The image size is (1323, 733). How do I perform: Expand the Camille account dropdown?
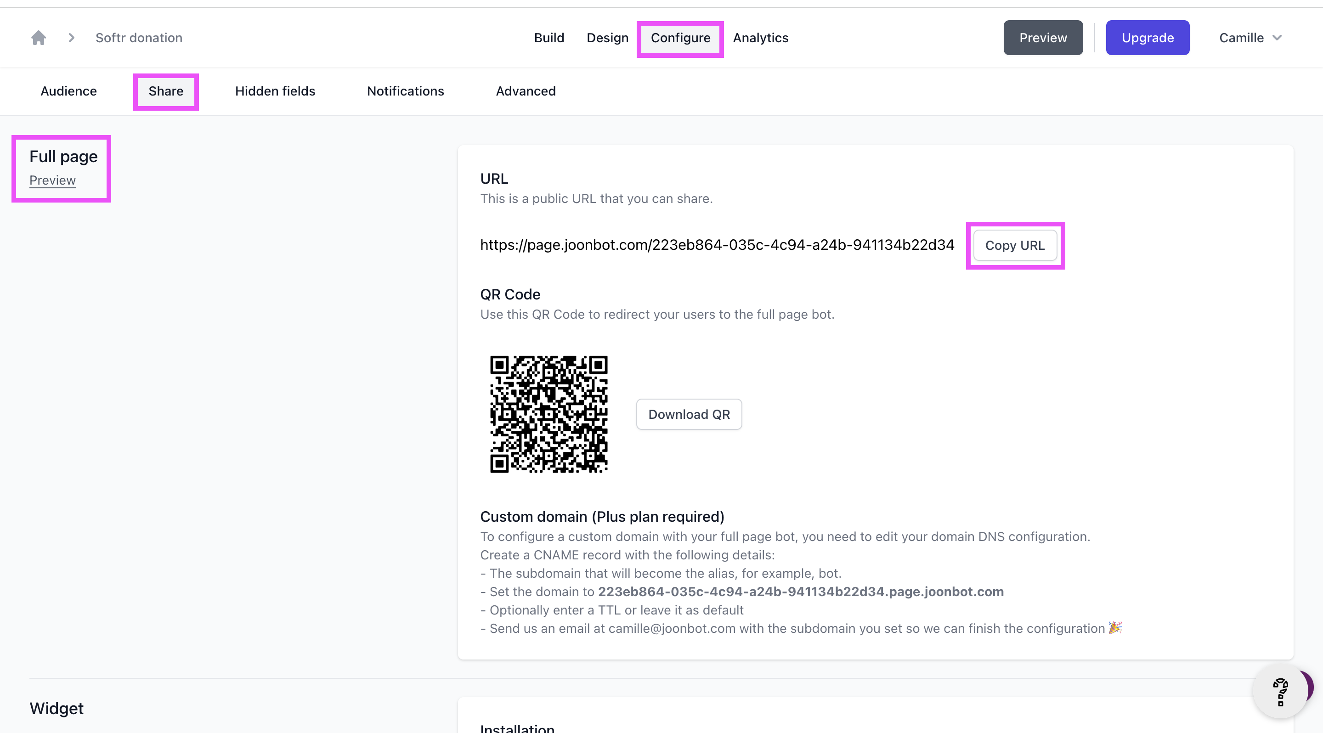(x=1250, y=38)
